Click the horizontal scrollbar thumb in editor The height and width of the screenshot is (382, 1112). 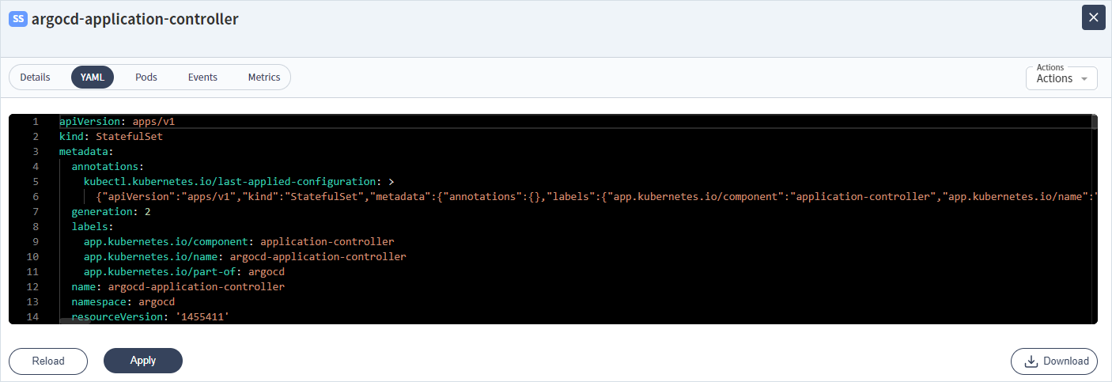76,320
